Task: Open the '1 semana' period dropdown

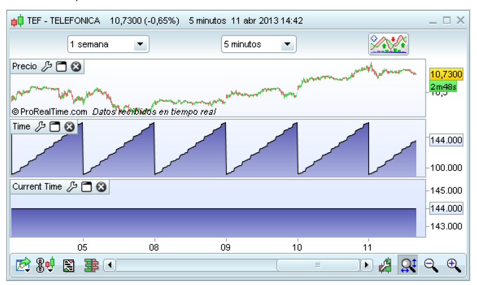Action: [x=108, y=44]
